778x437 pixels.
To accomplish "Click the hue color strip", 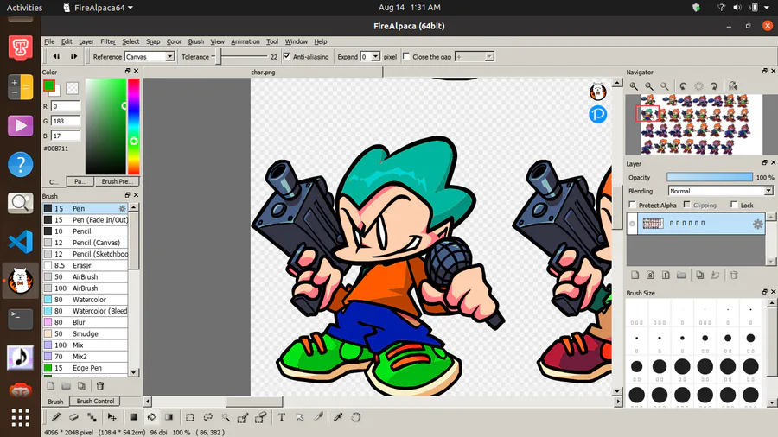I will [x=133, y=126].
